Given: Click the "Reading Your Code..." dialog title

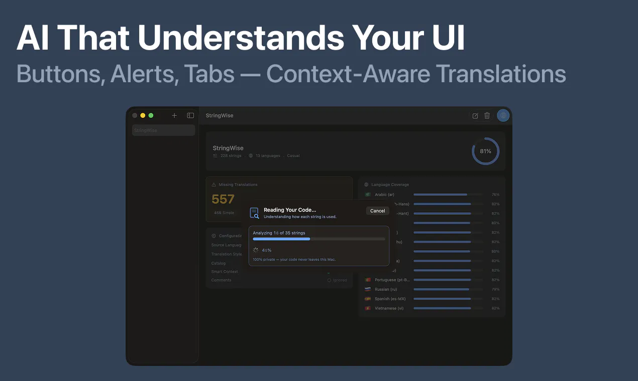Looking at the screenshot, I should (290, 210).
